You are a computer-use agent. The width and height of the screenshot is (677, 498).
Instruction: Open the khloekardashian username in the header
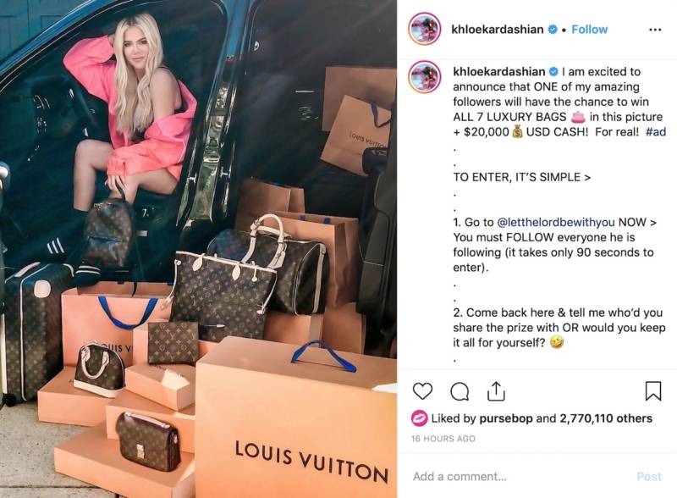pyautogui.click(x=498, y=30)
